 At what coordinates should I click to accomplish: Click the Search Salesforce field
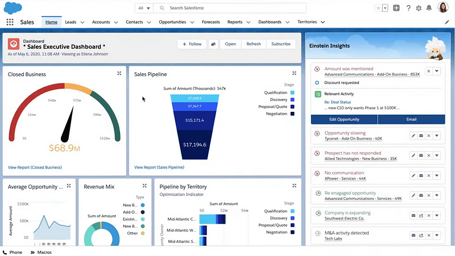tap(230, 8)
